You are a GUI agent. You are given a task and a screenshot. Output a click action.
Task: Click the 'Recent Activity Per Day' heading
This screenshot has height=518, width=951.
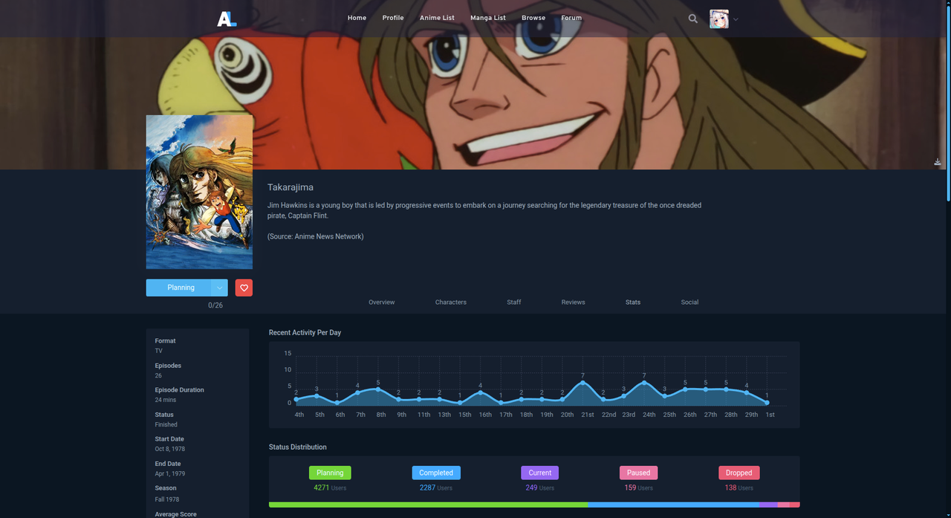pyautogui.click(x=305, y=333)
